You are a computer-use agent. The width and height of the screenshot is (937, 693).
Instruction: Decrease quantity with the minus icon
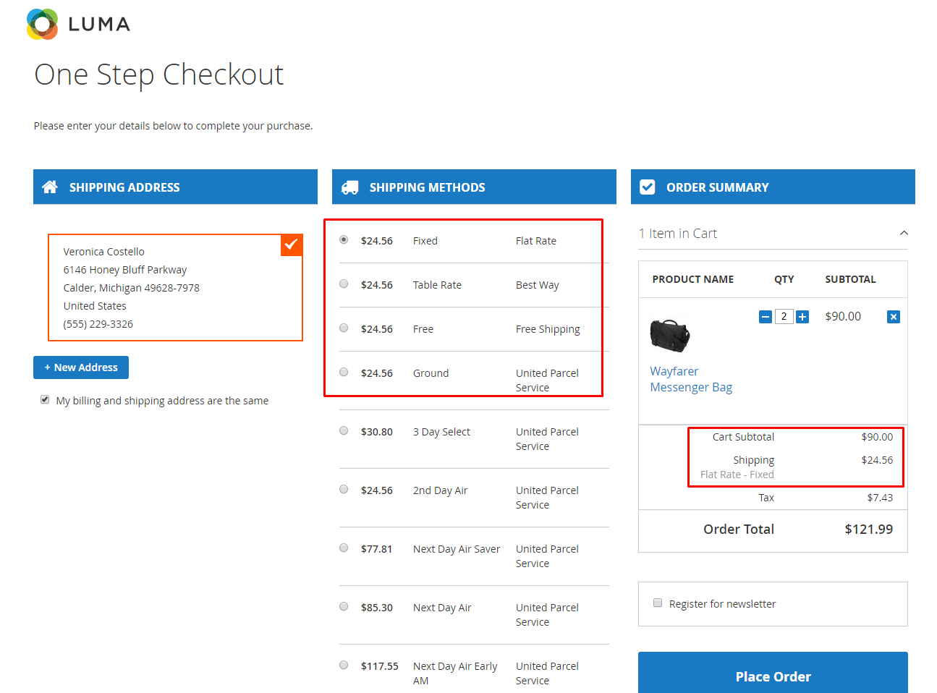click(766, 317)
